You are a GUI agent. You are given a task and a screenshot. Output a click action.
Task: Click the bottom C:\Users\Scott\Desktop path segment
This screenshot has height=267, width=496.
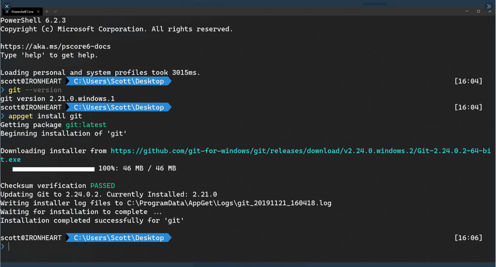pos(119,237)
